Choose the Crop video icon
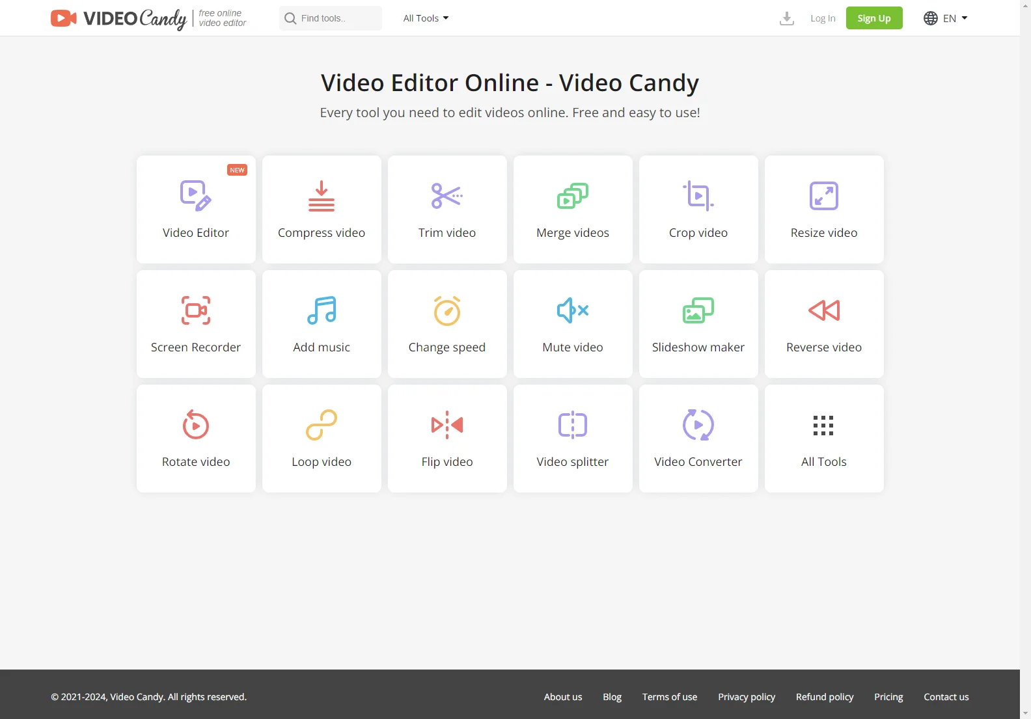Image resolution: width=1031 pixels, height=719 pixels. click(x=698, y=196)
